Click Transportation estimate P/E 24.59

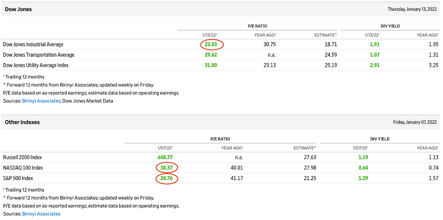pyautogui.click(x=331, y=55)
